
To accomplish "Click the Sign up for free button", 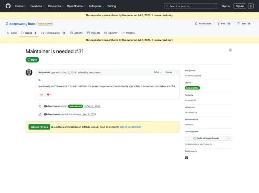I will 39,127.
